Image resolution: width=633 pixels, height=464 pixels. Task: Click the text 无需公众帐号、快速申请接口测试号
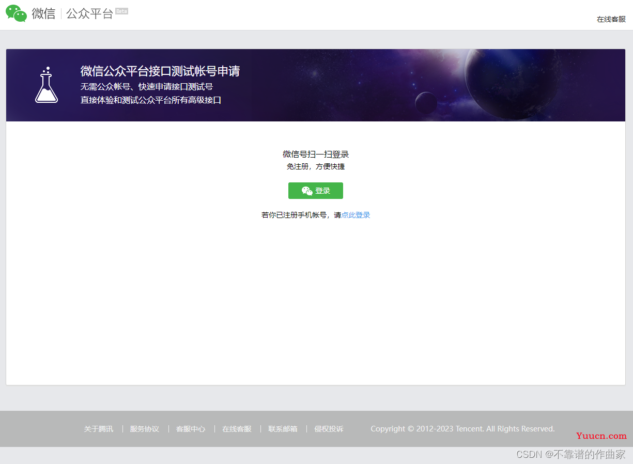click(147, 87)
